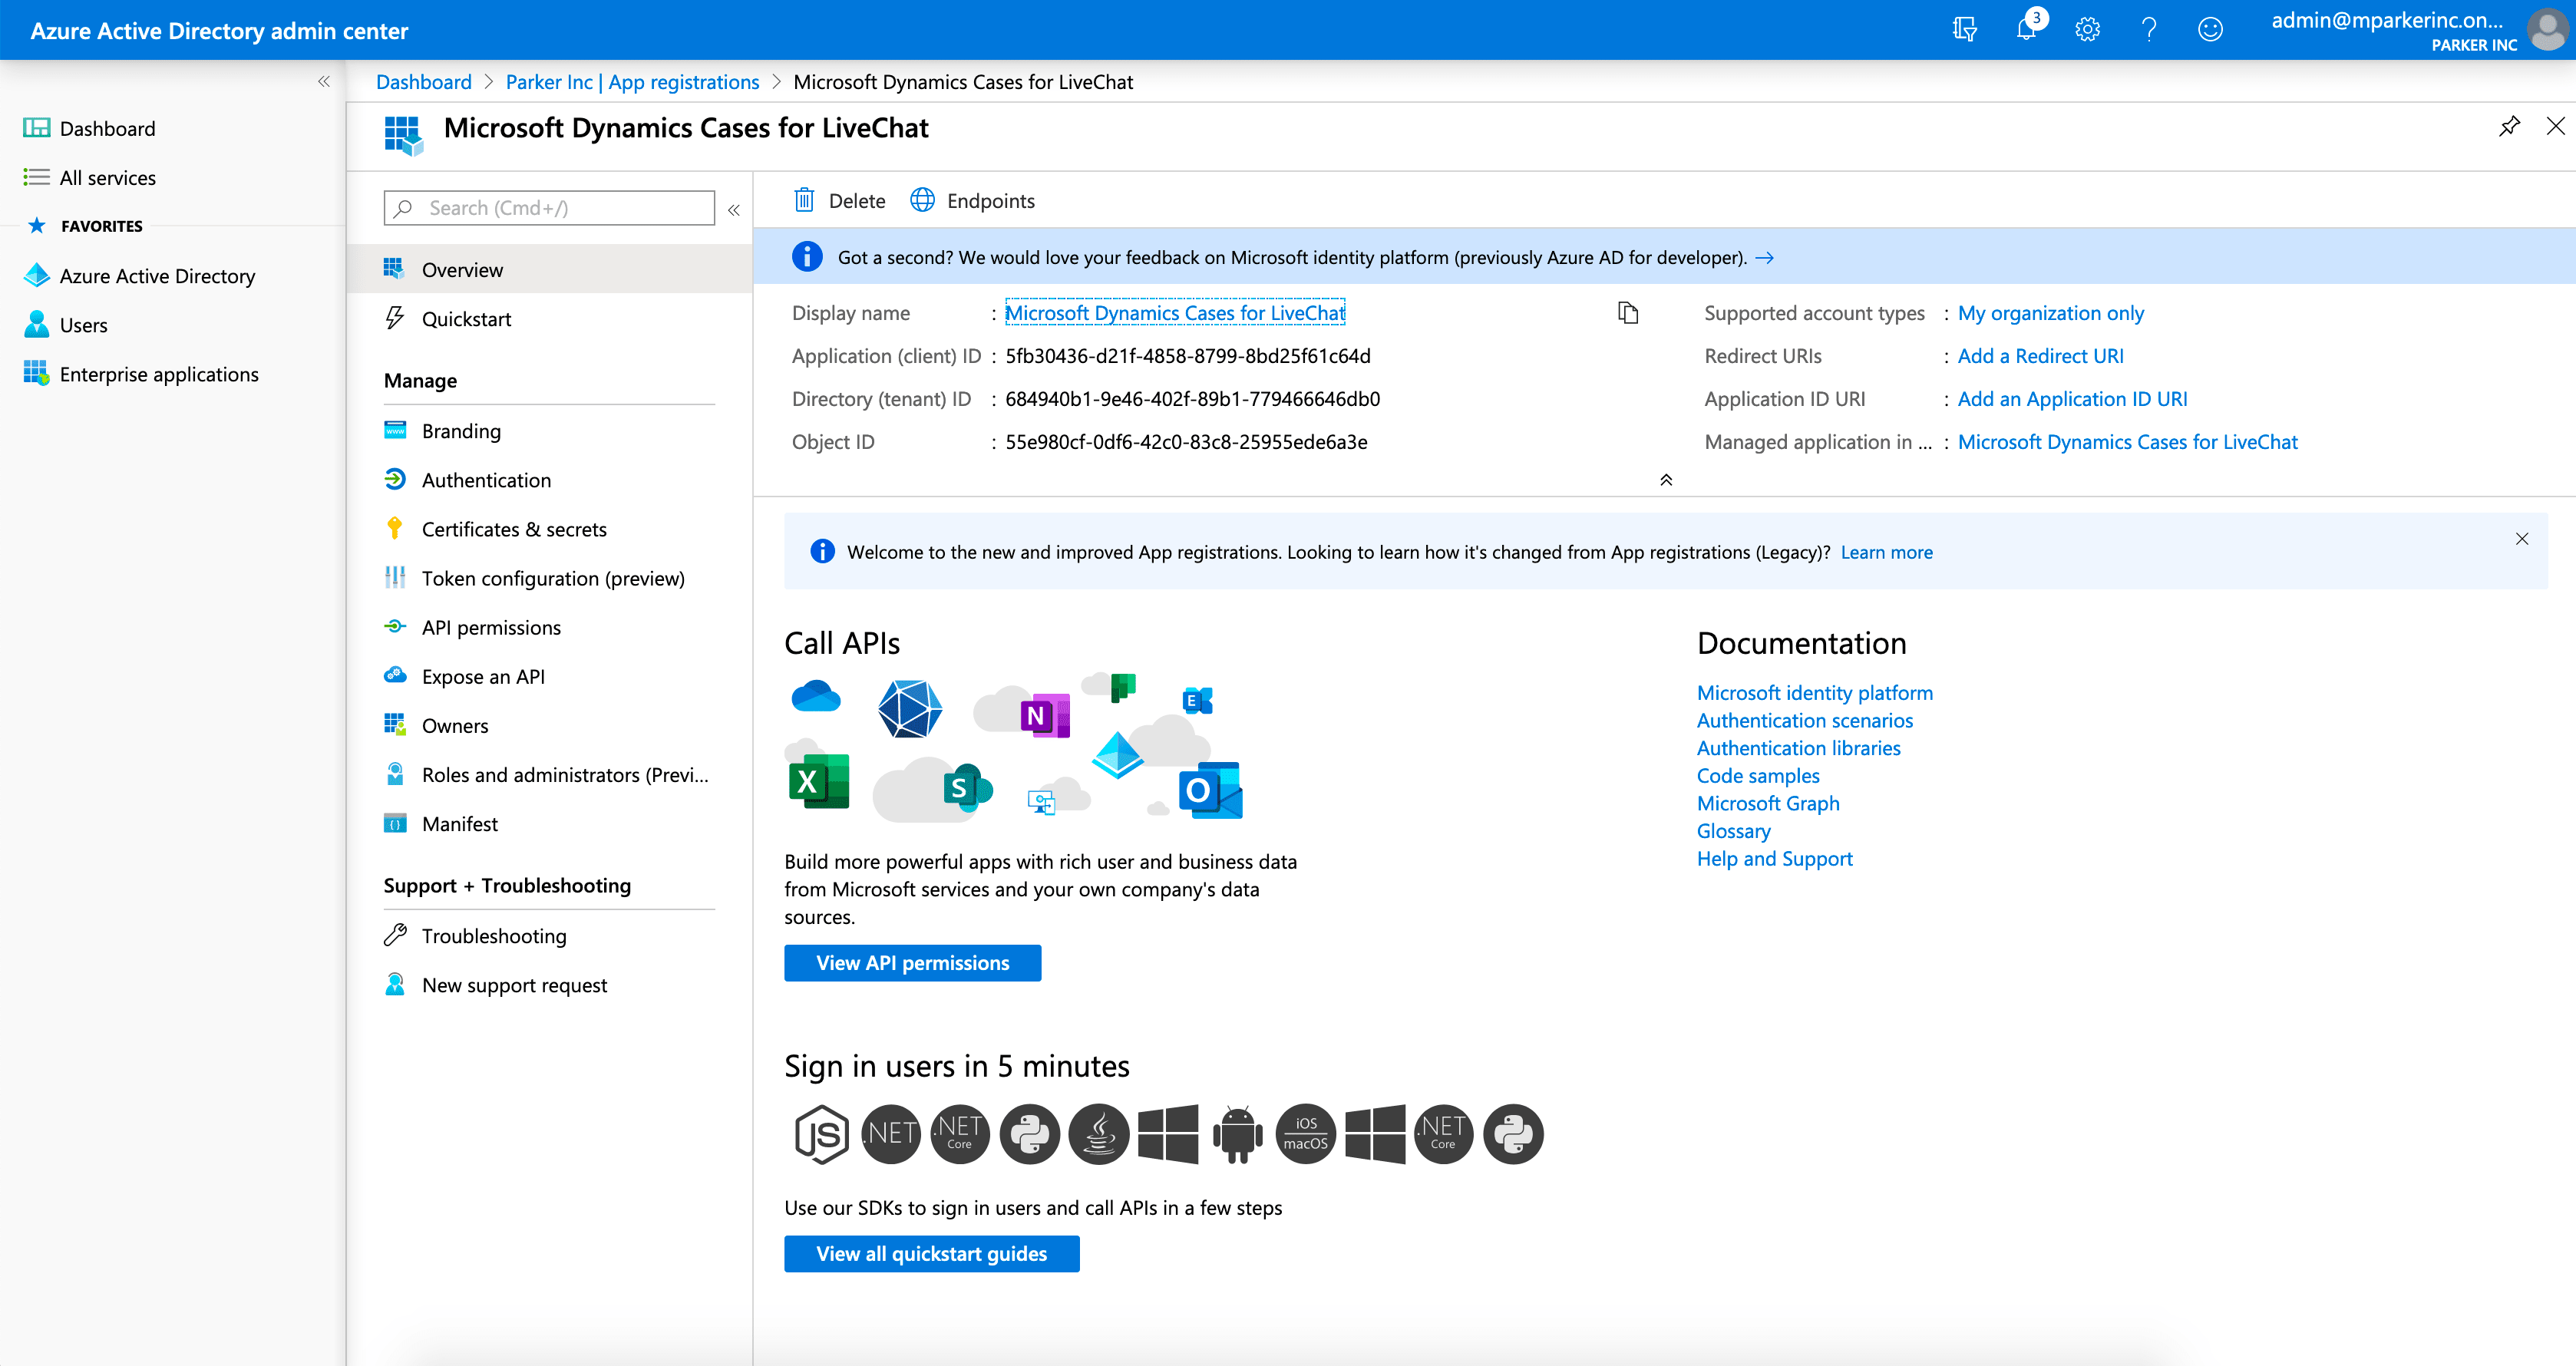Collapse the app registration menu pane
This screenshot has height=1366, width=2576.
(x=734, y=210)
